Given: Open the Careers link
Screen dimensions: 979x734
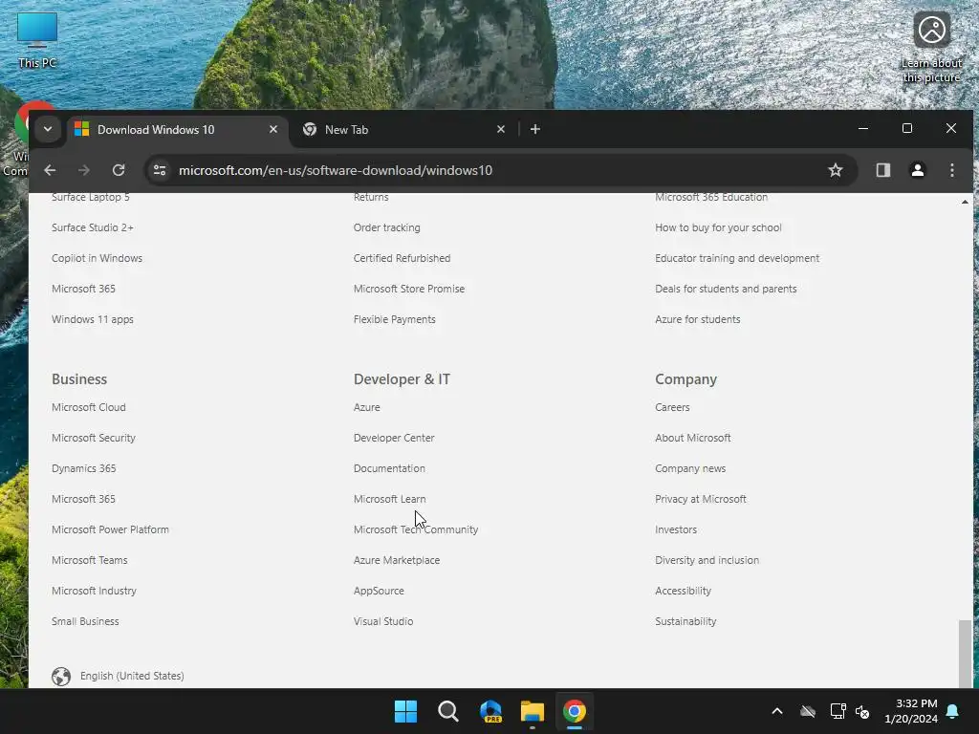Looking at the screenshot, I should (x=672, y=407).
